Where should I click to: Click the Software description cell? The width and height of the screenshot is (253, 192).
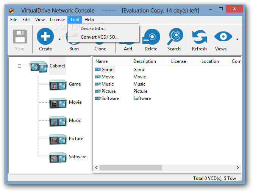pyautogui.click(x=142, y=98)
